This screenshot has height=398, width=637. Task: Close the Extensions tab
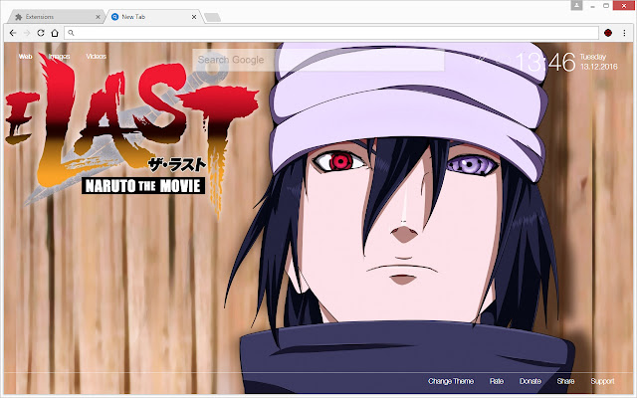pos(98,17)
